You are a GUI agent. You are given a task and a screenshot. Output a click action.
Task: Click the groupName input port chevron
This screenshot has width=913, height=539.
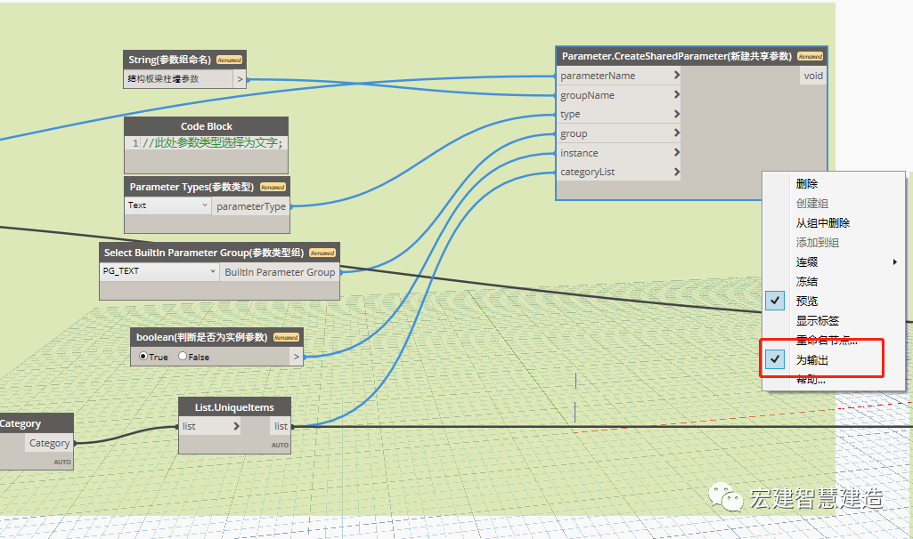pyautogui.click(x=677, y=94)
